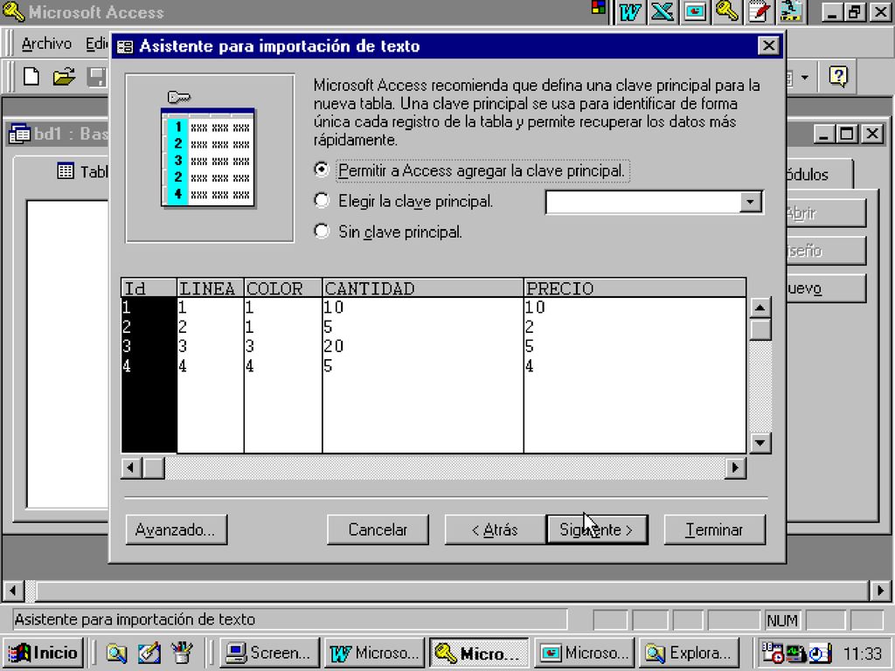Image resolution: width=895 pixels, height=671 pixels.
Task: Click the Avanzado... button
Action: point(177,530)
